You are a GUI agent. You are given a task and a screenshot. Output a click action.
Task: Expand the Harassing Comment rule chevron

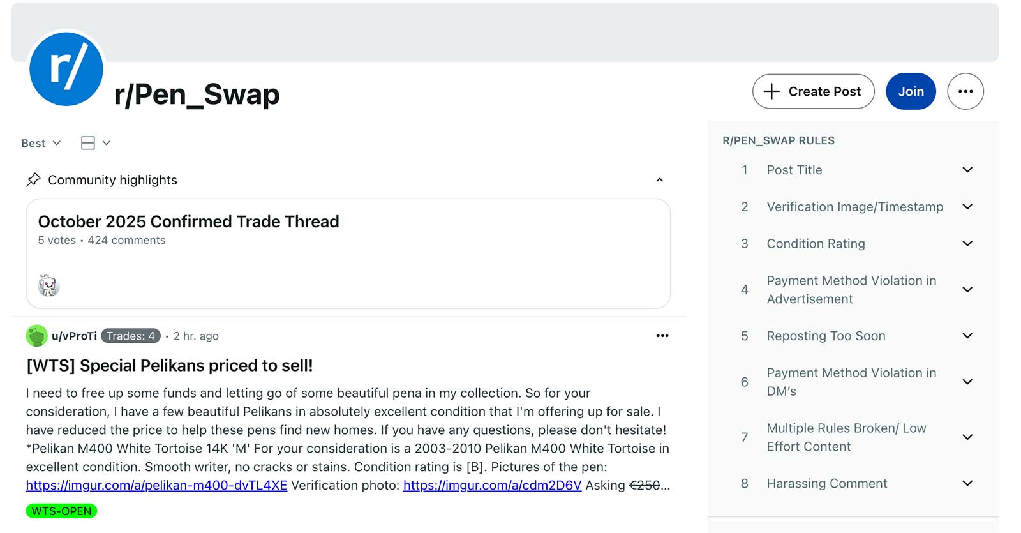click(967, 483)
